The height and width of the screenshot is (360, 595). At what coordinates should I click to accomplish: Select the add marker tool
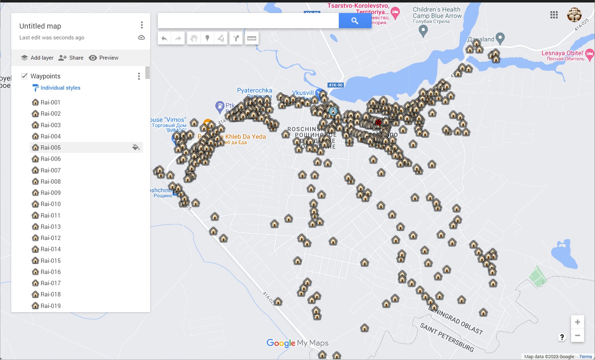click(x=207, y=38)
